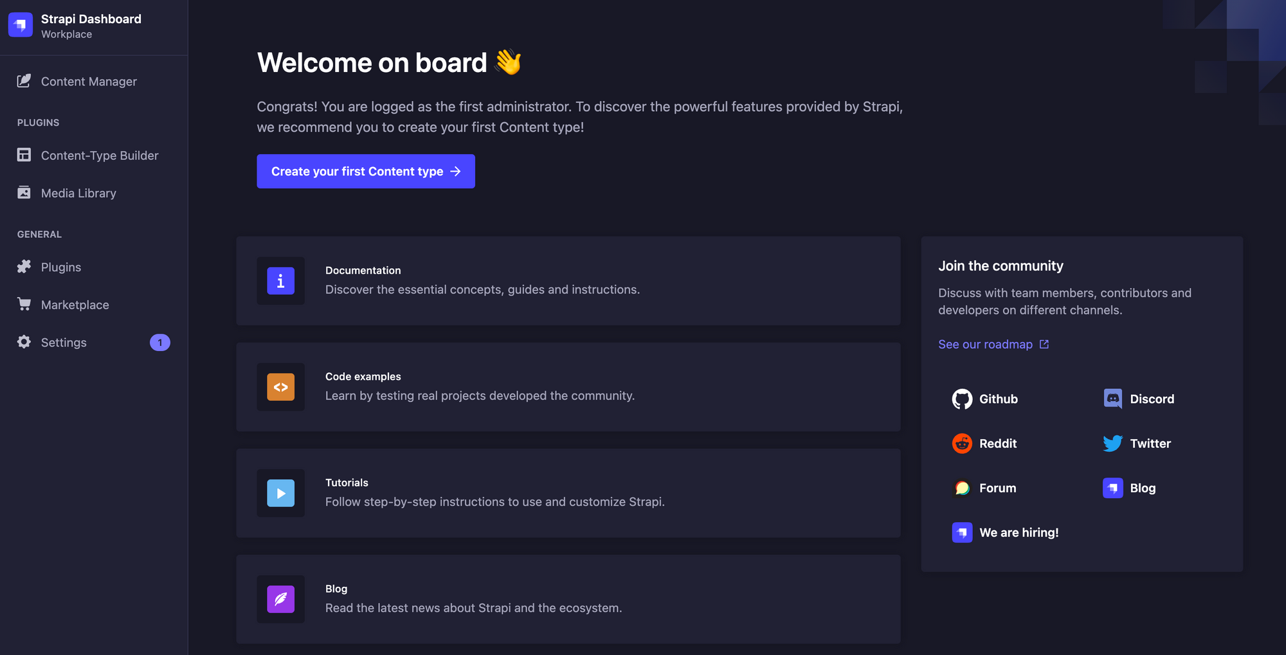Click the Discord icon
Viewport: 1286px width, 655px height.
point(1112,399)
